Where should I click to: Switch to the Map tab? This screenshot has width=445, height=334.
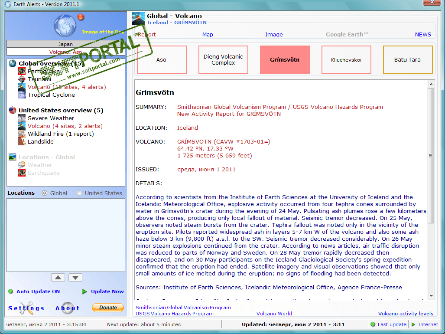click(x=208, y=34)
